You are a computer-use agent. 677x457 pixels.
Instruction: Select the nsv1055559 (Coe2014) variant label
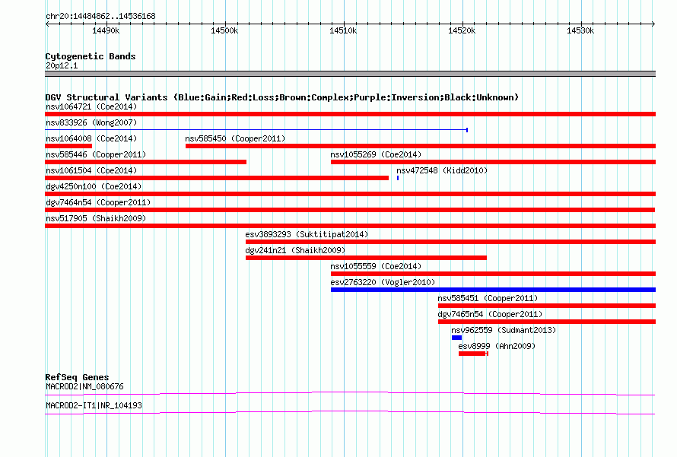pos(376,266)
